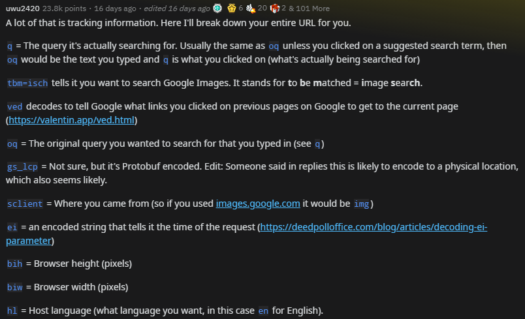
Task: Click the teal round award badge icon
Action: coord(217,8)
